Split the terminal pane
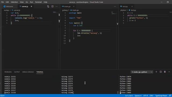The height and width of the screenshot is (97, 172). 161,72
